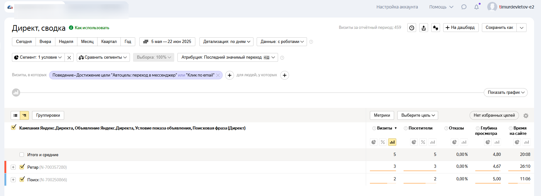Click the compare icon beside export
Screen dimensions: 541x196
point(436,28)
